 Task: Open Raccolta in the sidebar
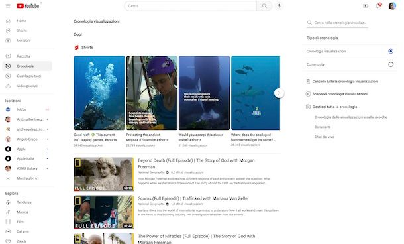pos(27,56)
